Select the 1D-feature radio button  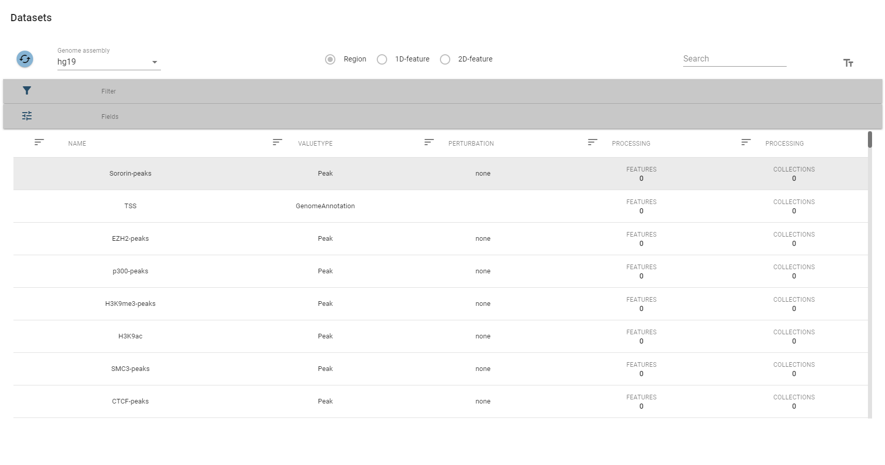(x=382, y=59)
